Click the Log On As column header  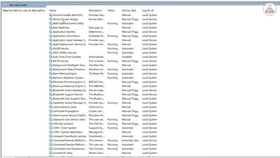pos(148,11)
